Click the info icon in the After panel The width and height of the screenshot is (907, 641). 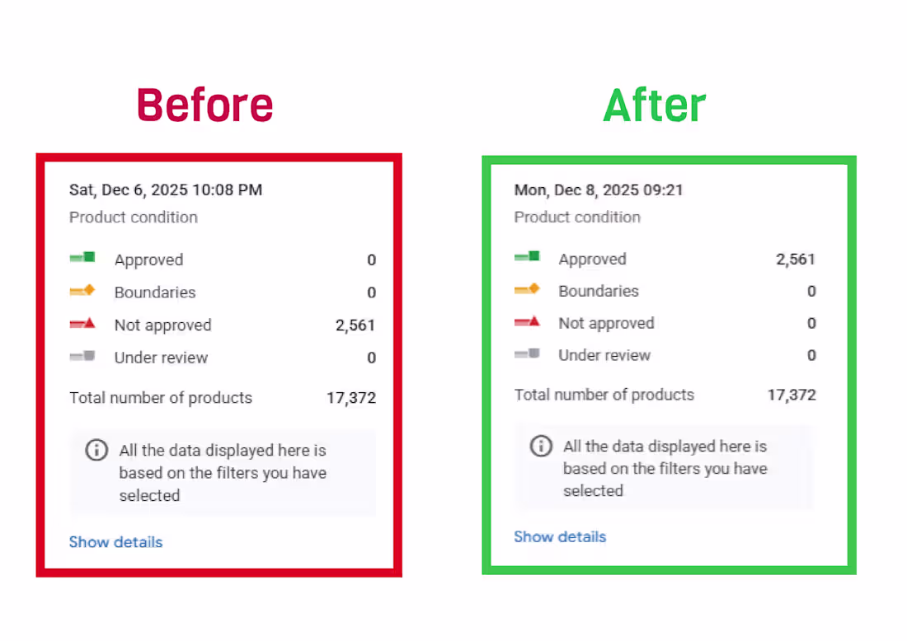tap(542, 446)
